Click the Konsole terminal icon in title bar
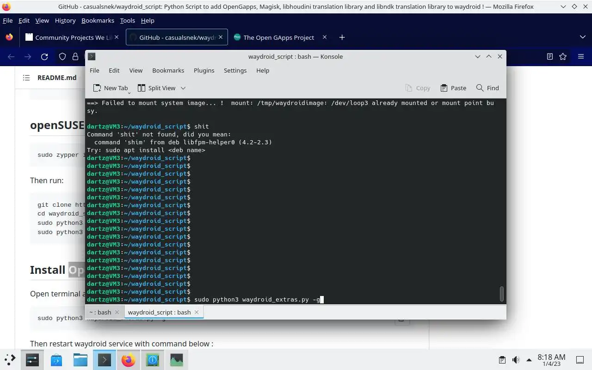592x370 pixels. [x=92, y=56]
